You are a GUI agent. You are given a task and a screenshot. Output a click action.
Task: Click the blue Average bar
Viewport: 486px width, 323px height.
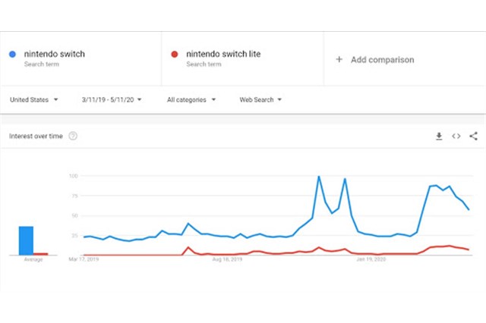26,240
